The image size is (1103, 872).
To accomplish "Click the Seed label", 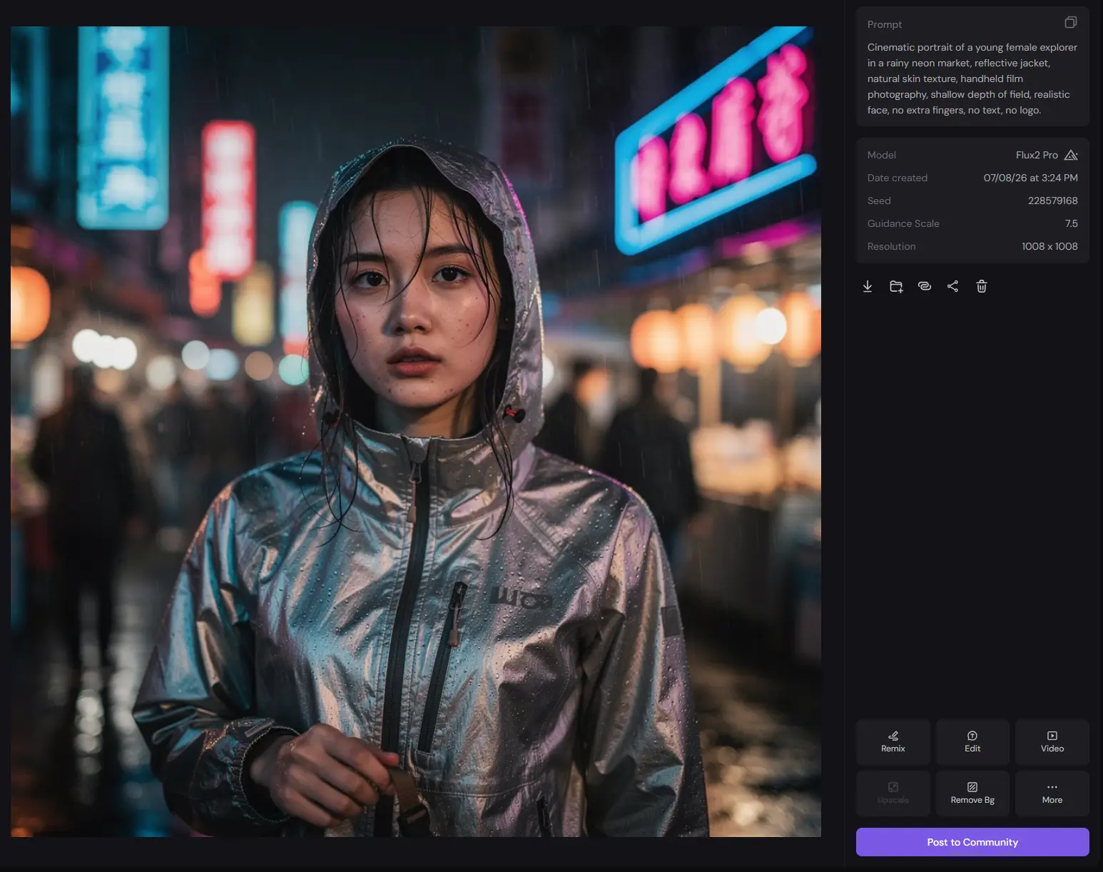I will (x=879, y=201).
